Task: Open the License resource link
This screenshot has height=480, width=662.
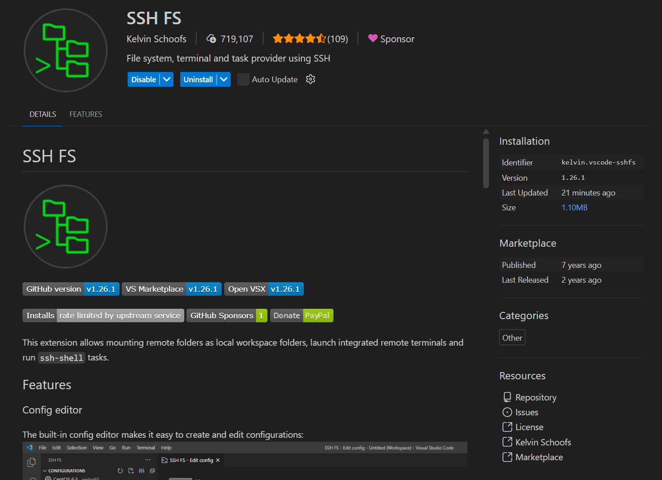Action: coord(523,427)
